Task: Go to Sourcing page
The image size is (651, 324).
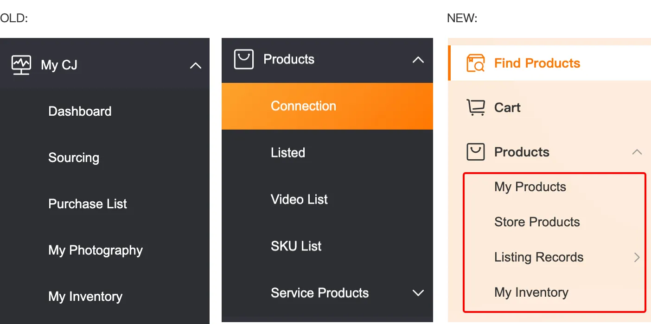Action: [74, 158]
